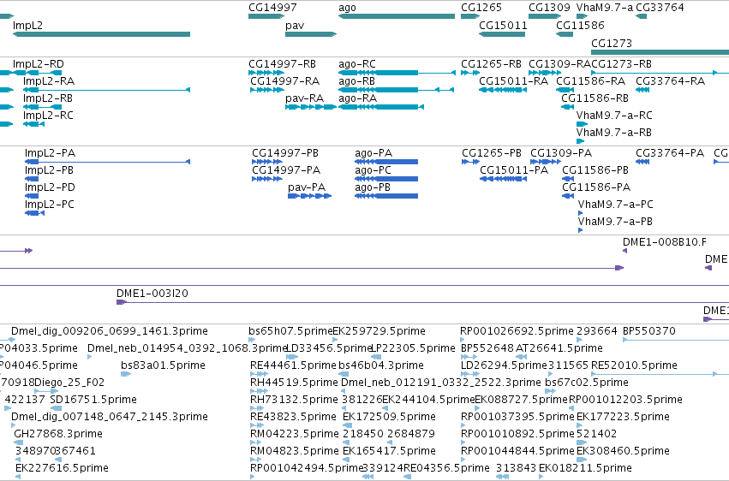Select EST EK259729.5prime

[x=379, y=331]
